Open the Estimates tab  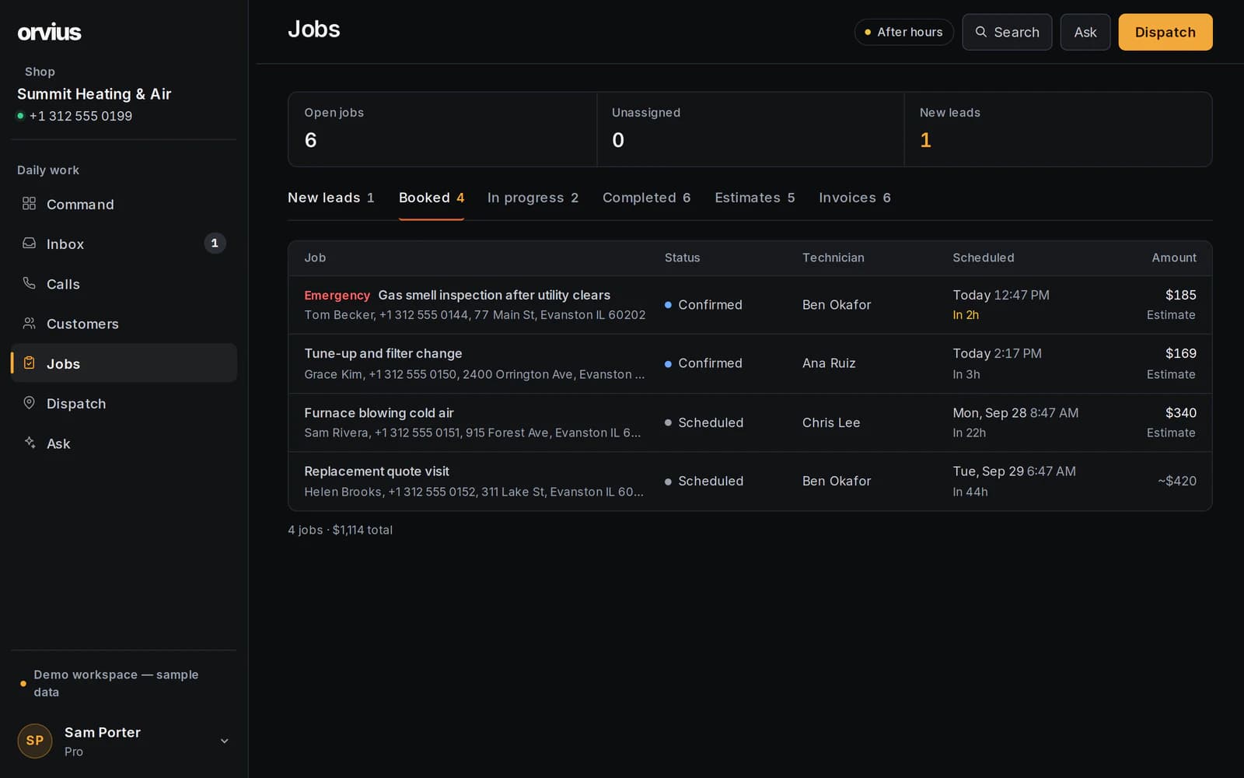coord(754,198)
